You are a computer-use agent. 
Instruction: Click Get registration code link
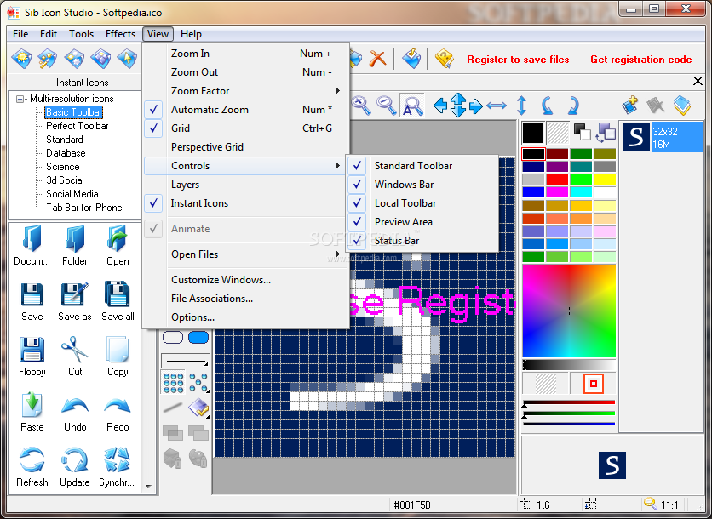click(x=640, y=60)
